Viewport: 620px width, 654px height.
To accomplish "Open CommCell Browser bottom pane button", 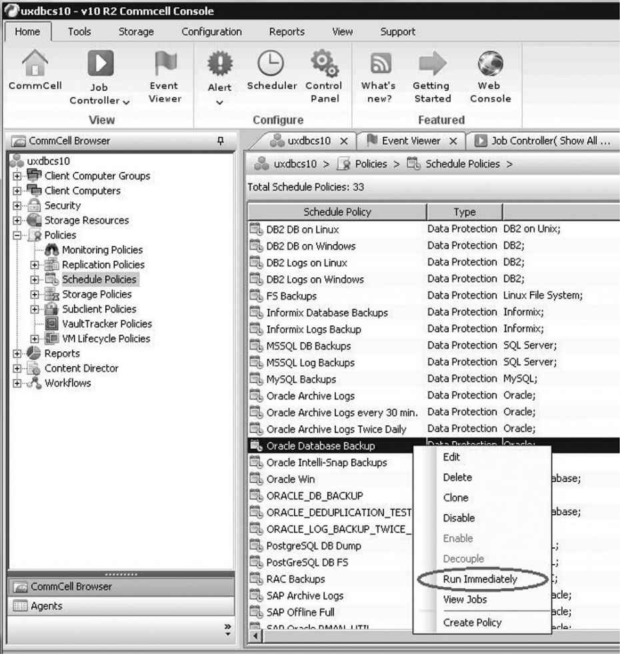I will 121,587.
